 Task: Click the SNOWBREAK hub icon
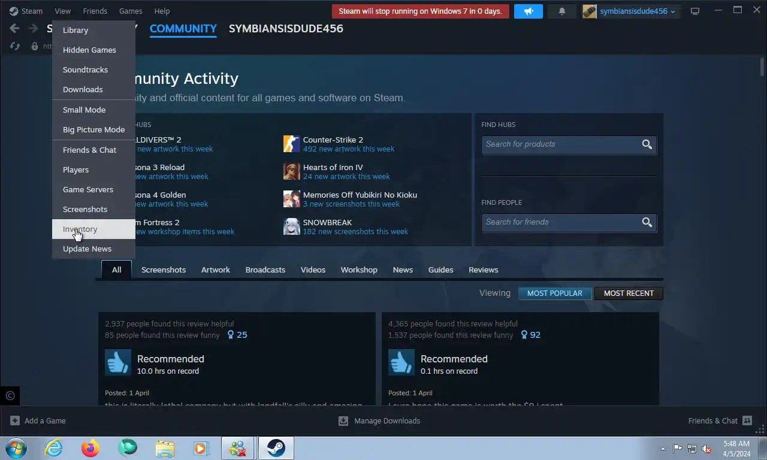[x=291, y=226]
